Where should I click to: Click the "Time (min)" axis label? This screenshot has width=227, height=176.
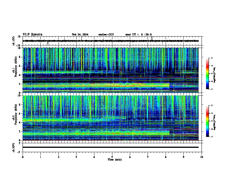point(115,160)
